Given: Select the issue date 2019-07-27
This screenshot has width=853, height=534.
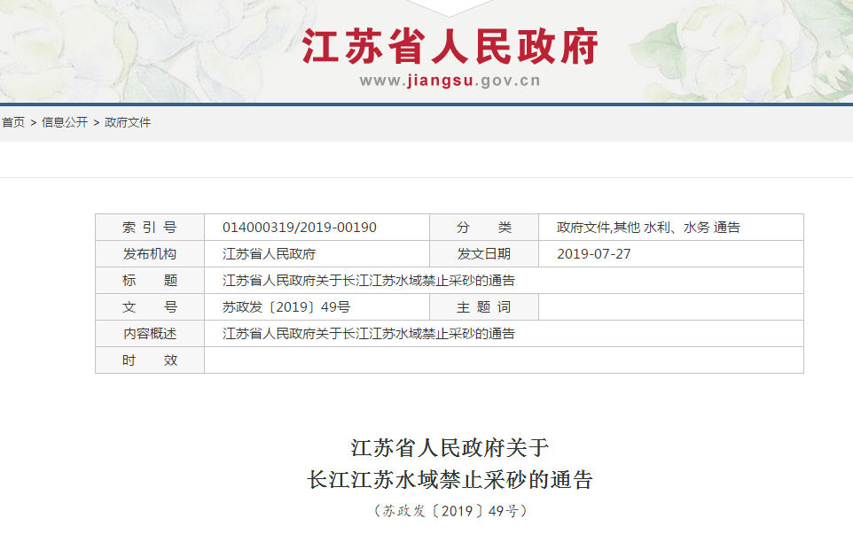Looking at the screenshot, I should tap(593, 254).
